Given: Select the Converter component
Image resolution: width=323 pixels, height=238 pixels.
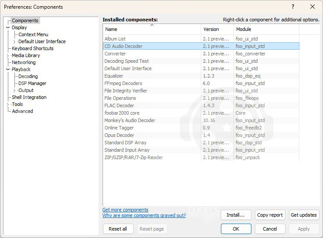Looking at the screenshot, I should coord(201,54).
